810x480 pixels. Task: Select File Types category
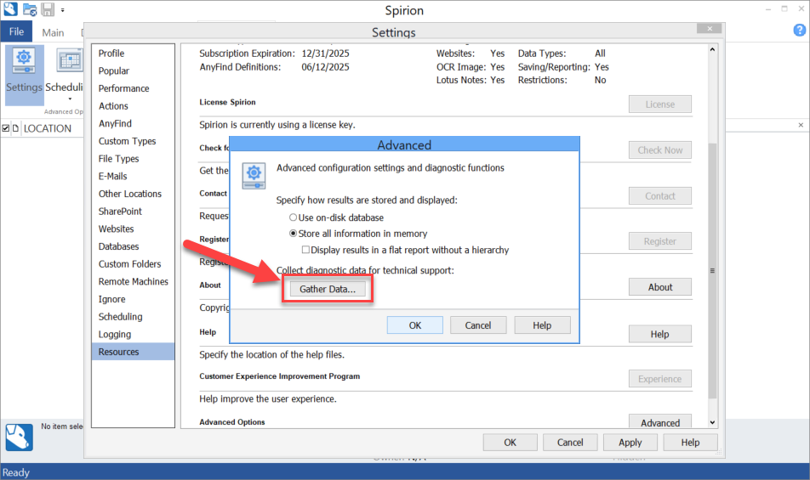[133, 158]
